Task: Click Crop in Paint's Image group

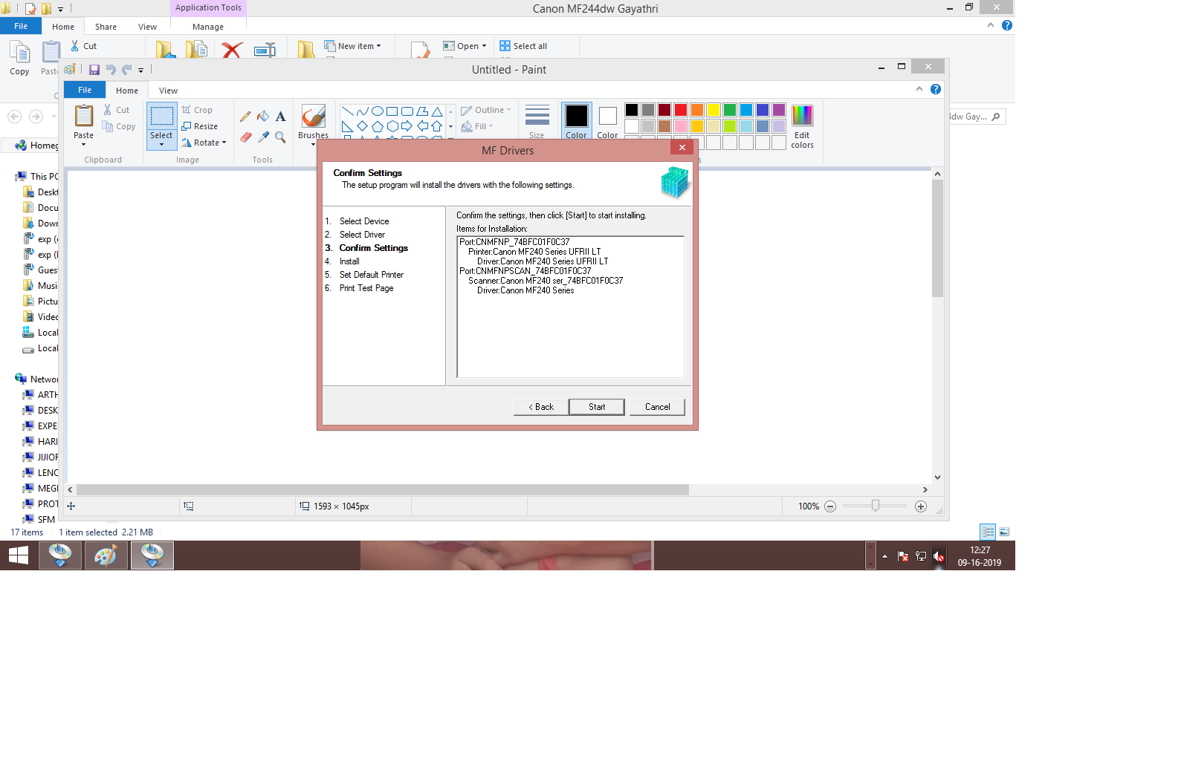Action: (197, 110)
